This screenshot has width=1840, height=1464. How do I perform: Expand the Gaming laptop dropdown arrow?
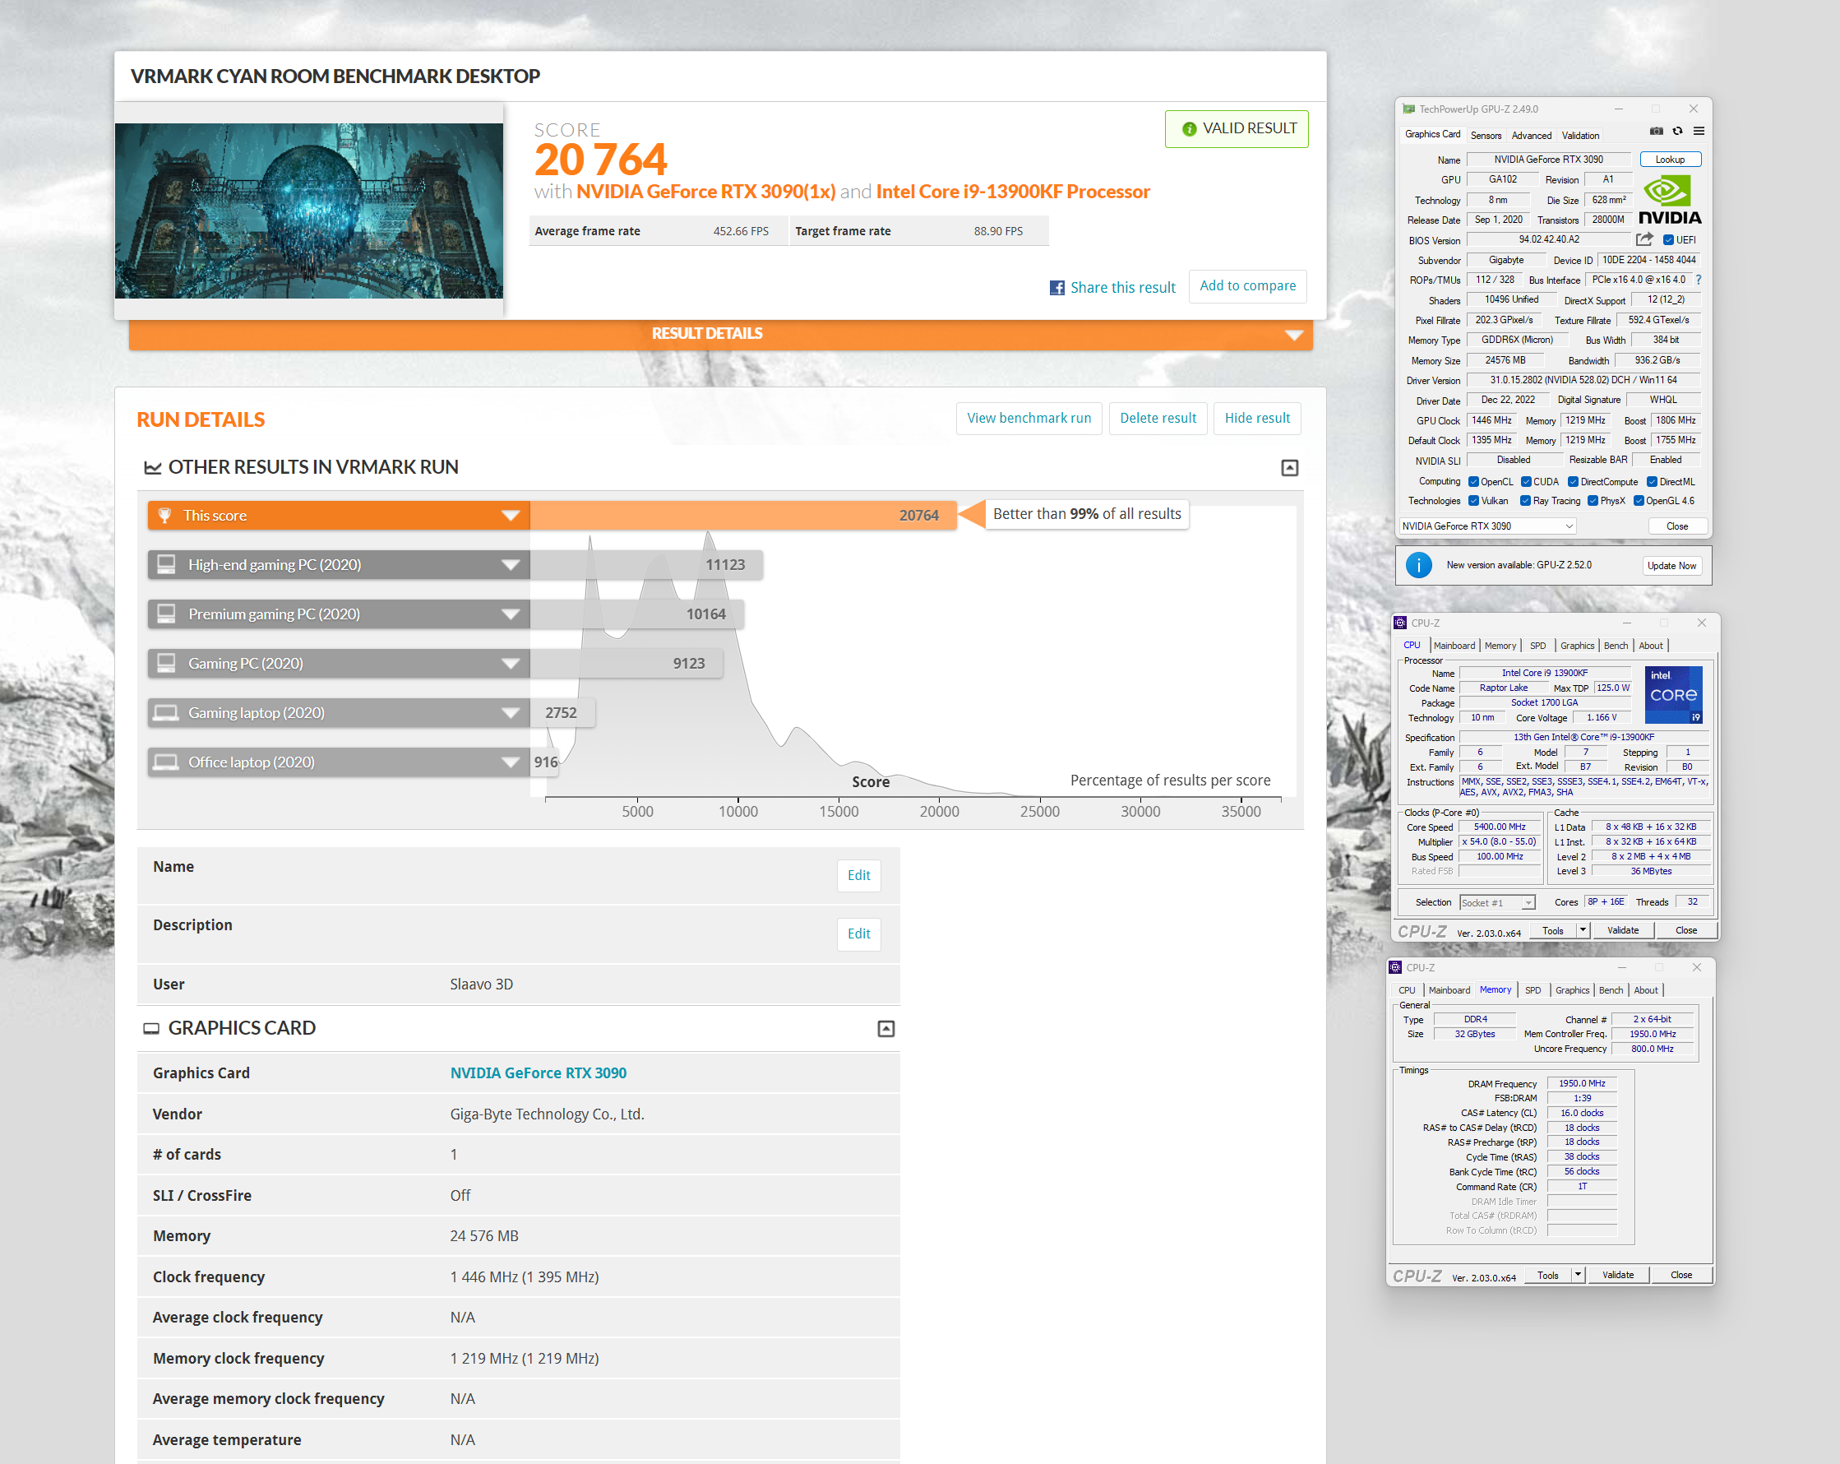(511, 714)
